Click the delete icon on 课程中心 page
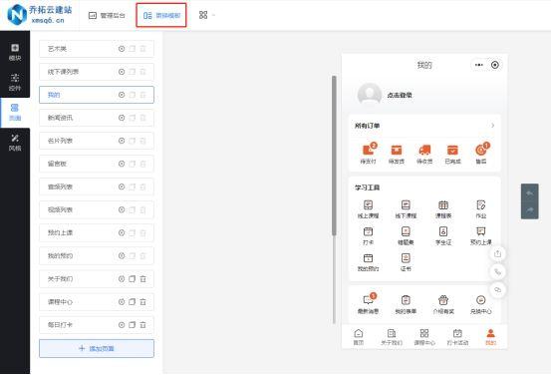Image resolution: width=551 pixels, height=375 pixels. (x=143, y=302)
